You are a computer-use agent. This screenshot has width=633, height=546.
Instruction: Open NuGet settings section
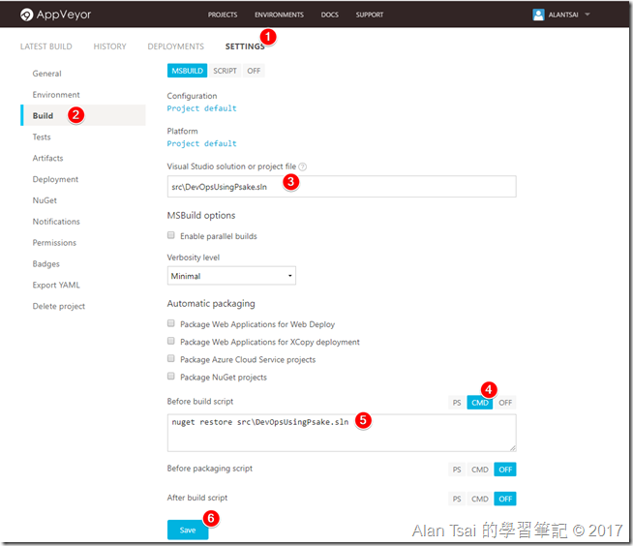click(x=45, y=200)
